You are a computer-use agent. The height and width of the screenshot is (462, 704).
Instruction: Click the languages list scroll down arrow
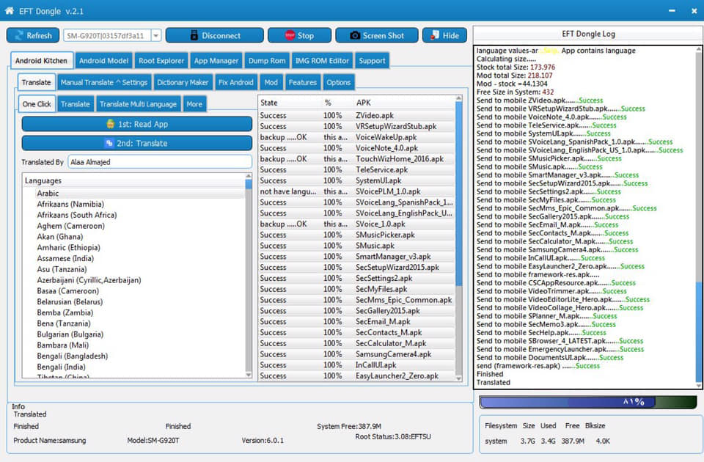click(249, 375)
